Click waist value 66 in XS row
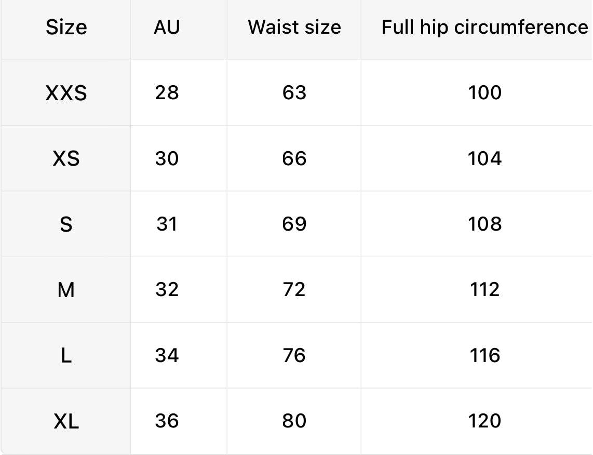 (294, 158)
